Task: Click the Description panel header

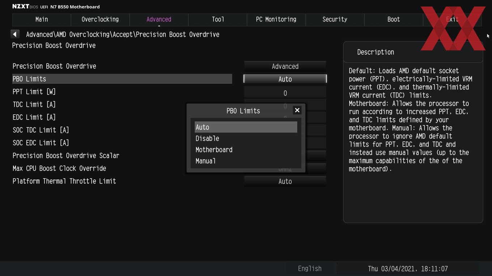Action: click(413, 52)
